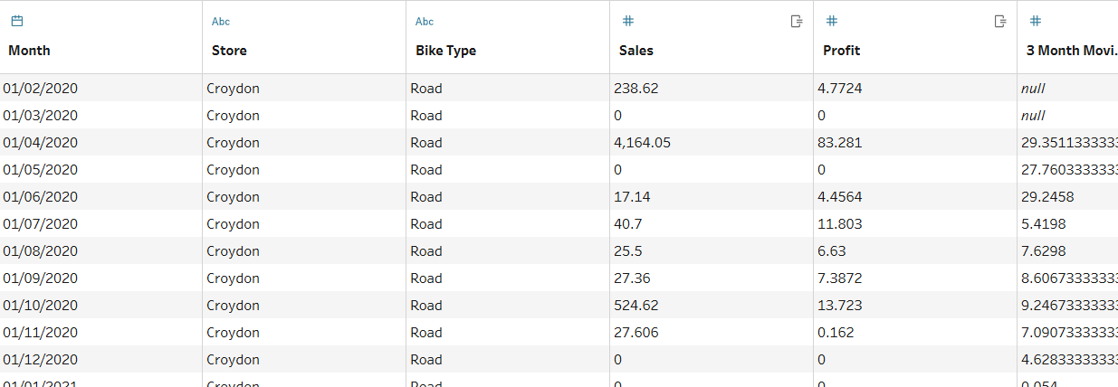Viewport: 1118px width, 387px height.
Task: Click the Profit cell showing 83.281
Action: (x=842, y=143)
